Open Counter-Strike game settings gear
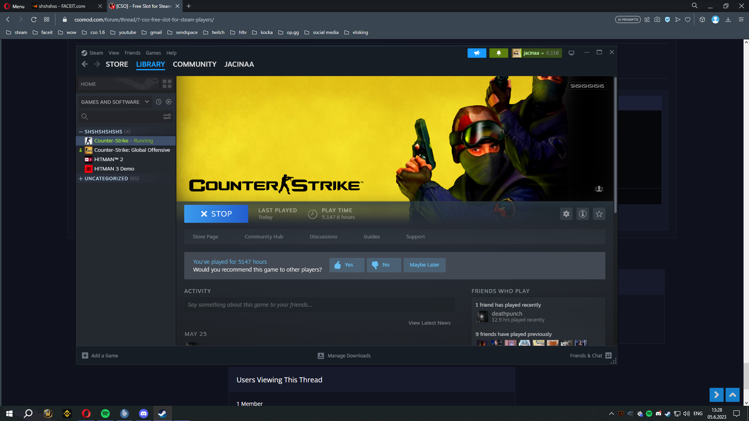The image size is (749, 421). click(x=566, y=214)
